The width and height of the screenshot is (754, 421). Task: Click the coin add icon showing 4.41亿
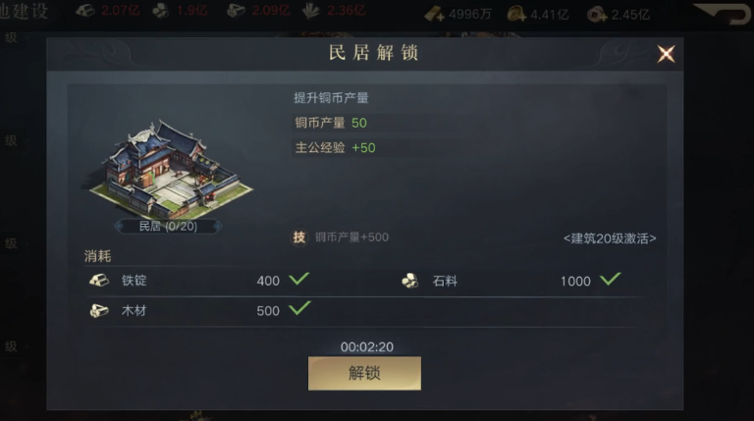pos(516,14)
